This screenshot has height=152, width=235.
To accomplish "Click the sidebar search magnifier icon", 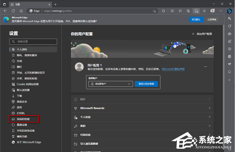I will (x=230, y=19).
